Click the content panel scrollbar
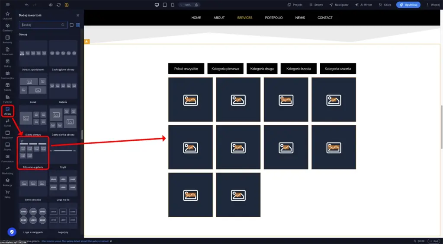This screenshot has height=244, width=443. 82,134
